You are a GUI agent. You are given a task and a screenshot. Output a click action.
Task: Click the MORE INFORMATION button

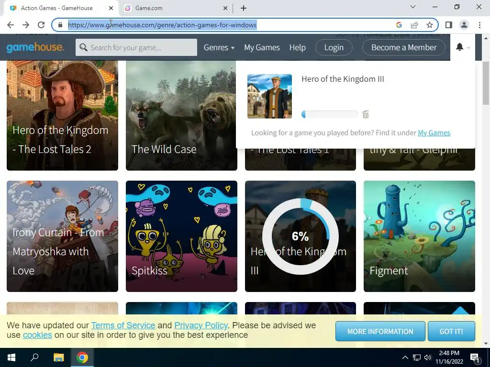click(380, 332)
